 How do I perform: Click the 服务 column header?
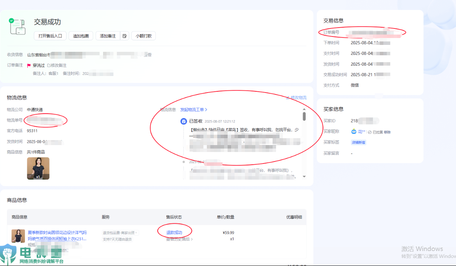pyautogui.click(x=106, y=217)
